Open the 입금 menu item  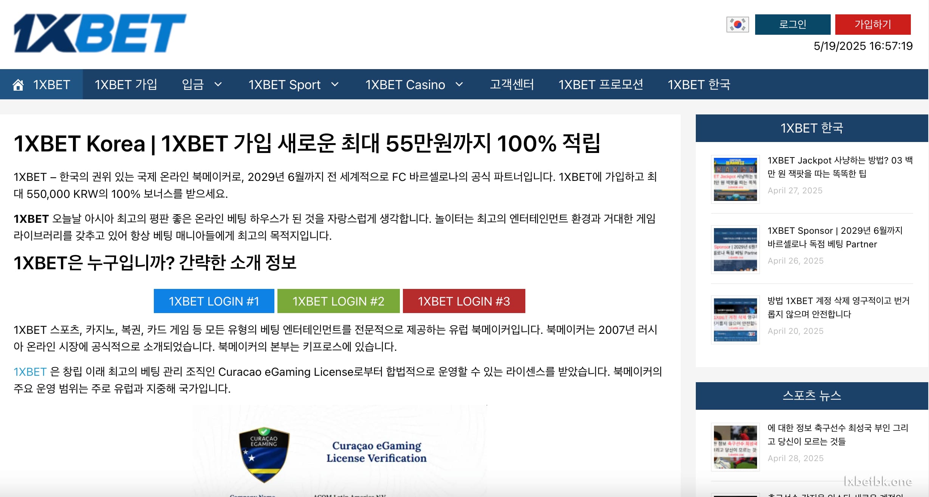click(x=193, y=84)
